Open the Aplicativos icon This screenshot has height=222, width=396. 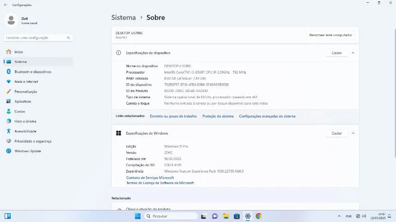point(9,101)
